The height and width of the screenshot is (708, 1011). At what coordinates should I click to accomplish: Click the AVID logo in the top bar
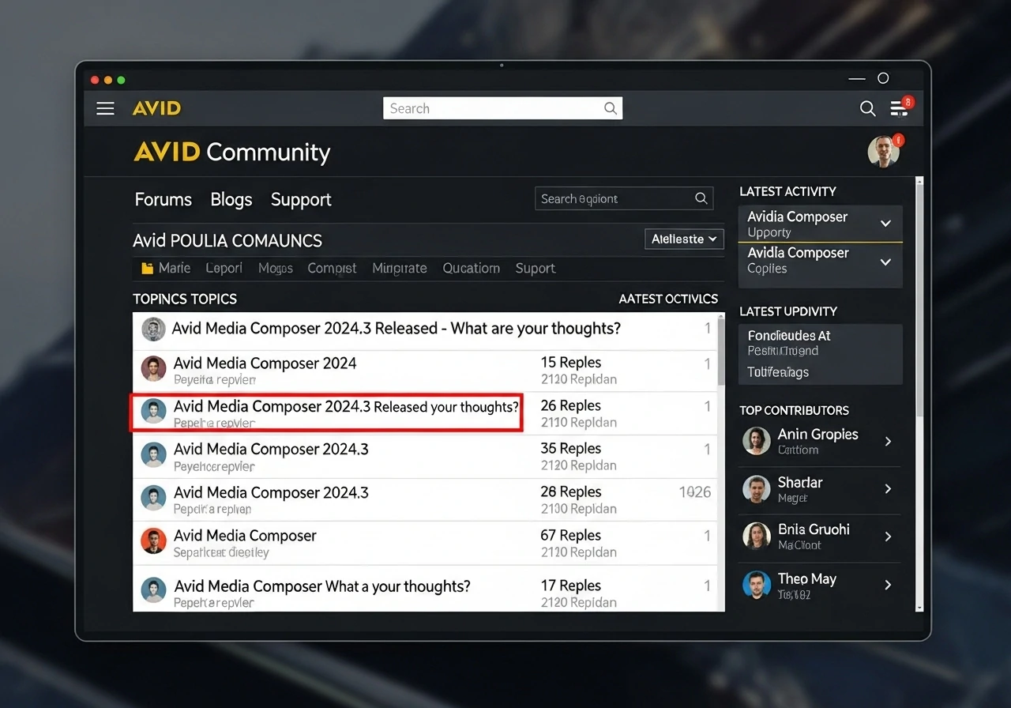[156, 108]
